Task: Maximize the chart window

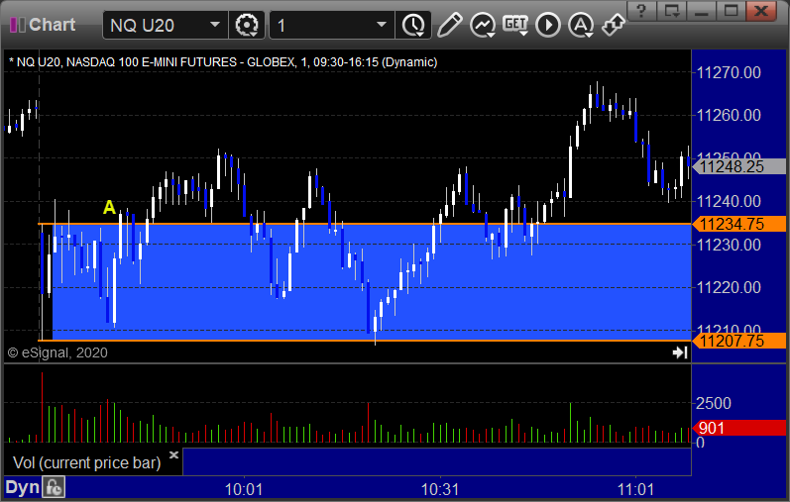Action: (x=732, y=11)
